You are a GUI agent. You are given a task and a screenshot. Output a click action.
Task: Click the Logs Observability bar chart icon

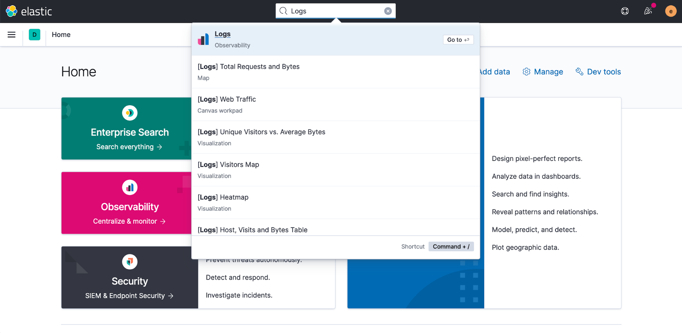(203, 39)
